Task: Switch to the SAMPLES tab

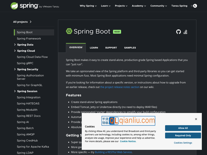Action: [x=130, y=48]
